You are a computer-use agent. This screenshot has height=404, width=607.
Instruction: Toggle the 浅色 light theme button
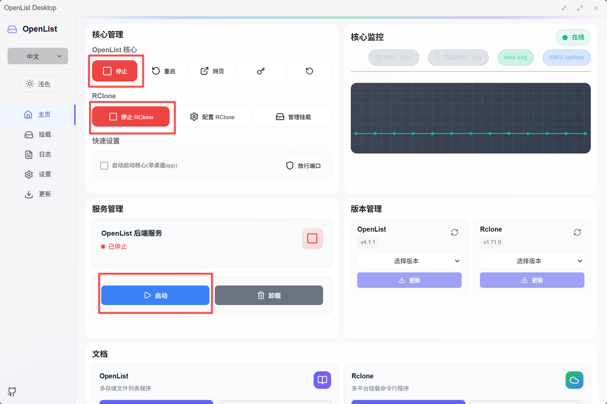tap(38, 84)
